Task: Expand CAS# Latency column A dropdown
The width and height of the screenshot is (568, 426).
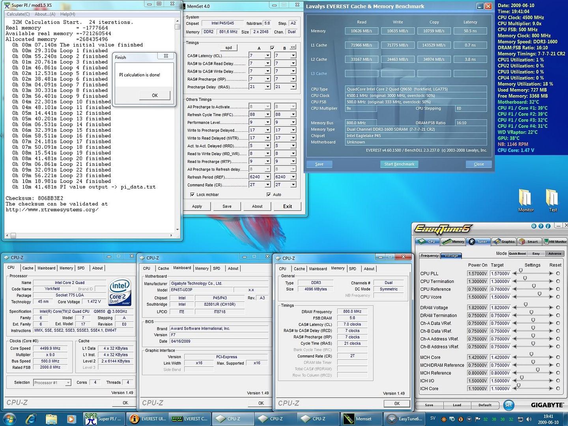Action: click(267, 56)
